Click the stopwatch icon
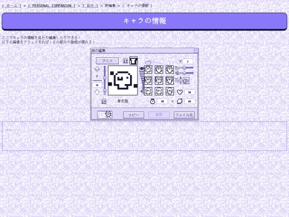 tap(153, 101)
